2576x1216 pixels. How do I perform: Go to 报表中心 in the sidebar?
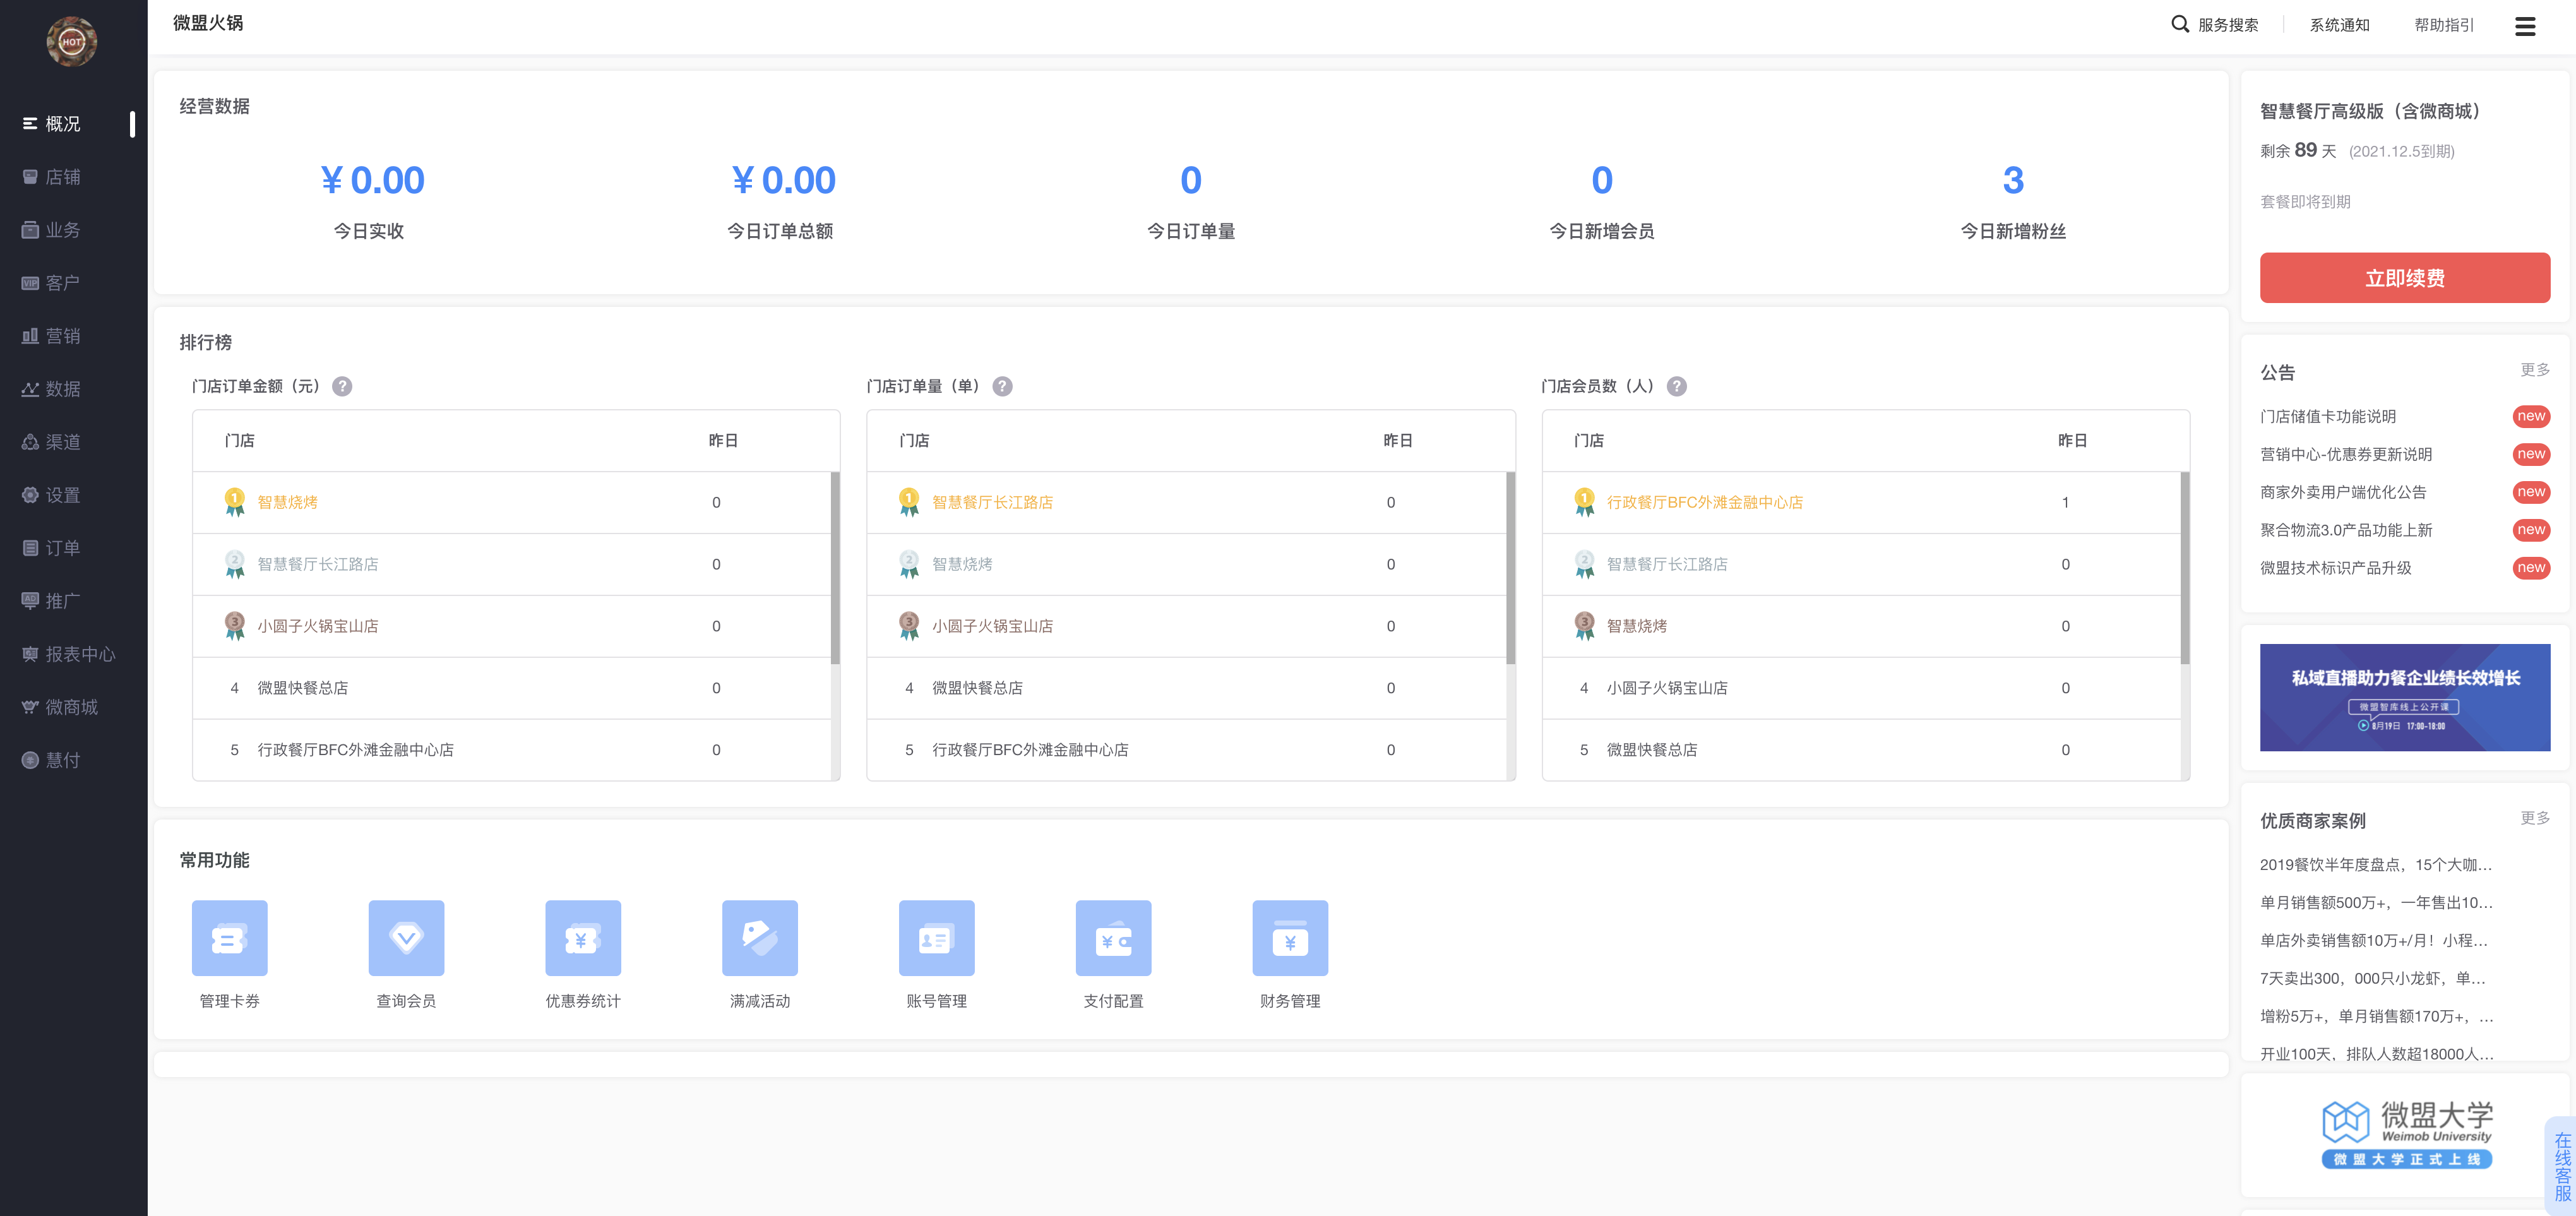(79, 654)
